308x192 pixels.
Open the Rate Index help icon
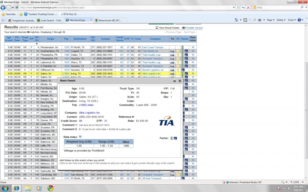click(x=80, y=137)
